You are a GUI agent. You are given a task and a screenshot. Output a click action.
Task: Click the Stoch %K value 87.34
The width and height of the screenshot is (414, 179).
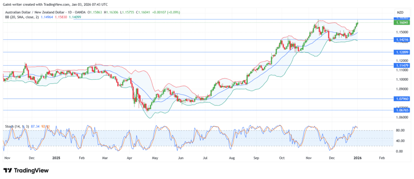point(35,127)
